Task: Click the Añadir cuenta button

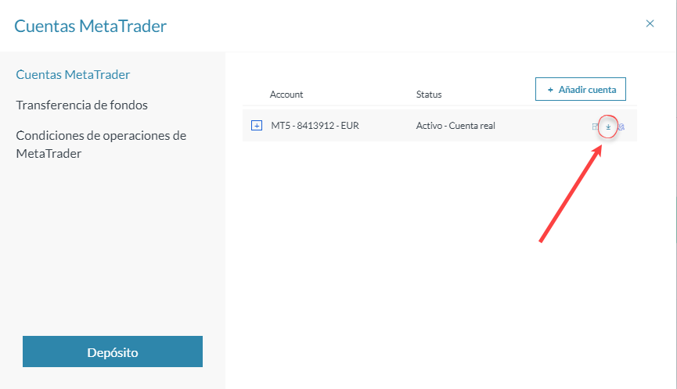Action: 580,89
